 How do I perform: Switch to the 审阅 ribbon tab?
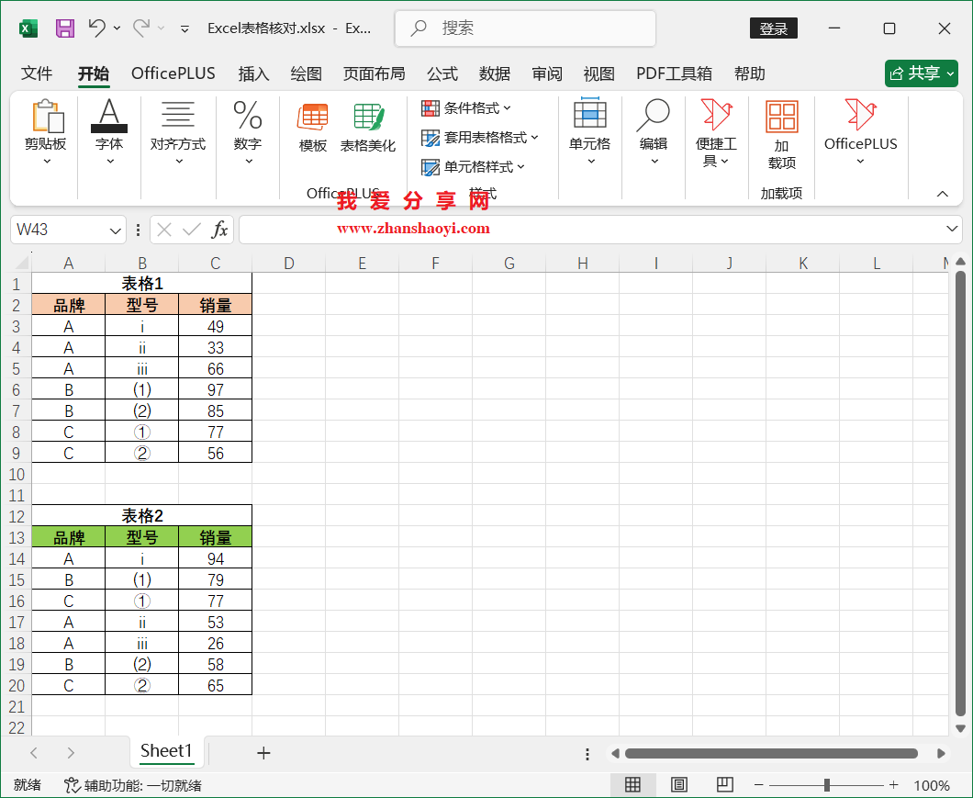pos(547,73)
